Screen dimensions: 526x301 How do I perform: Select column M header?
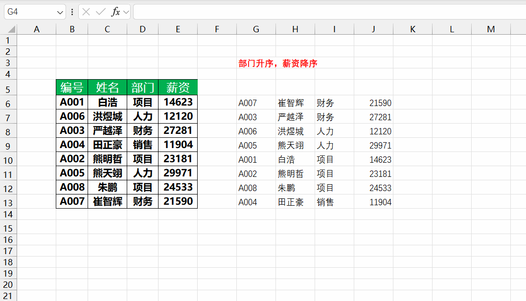491,29
